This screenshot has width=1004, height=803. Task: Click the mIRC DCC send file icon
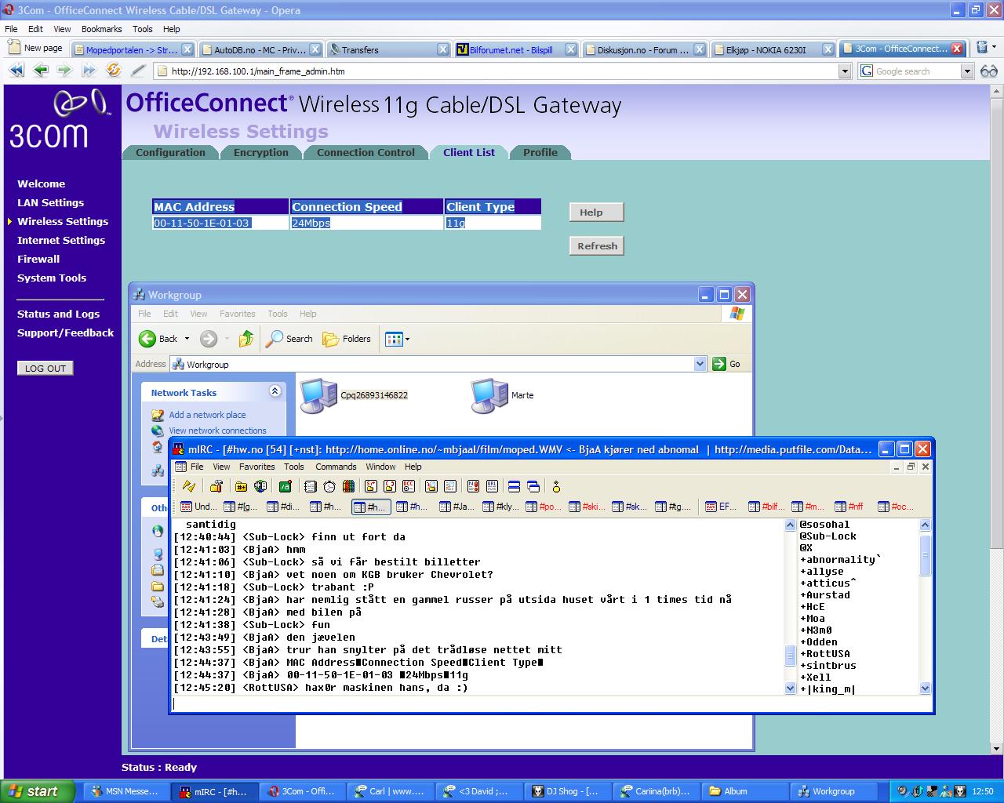coord(370,487)
